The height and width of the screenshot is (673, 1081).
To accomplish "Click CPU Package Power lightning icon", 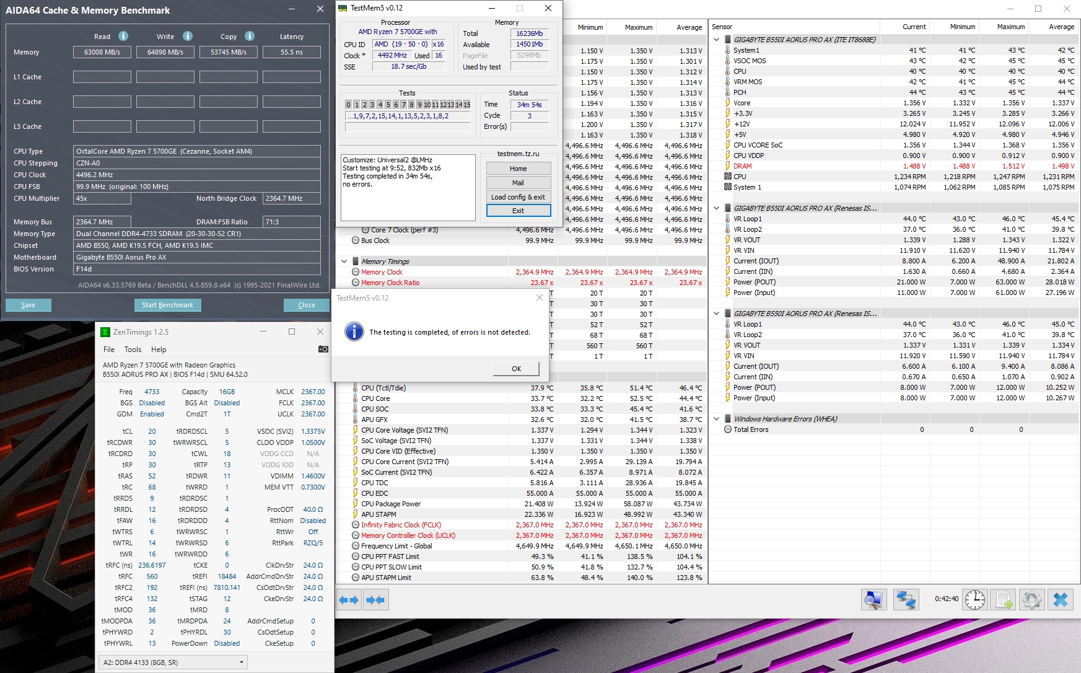I will [x=356, y=504].
